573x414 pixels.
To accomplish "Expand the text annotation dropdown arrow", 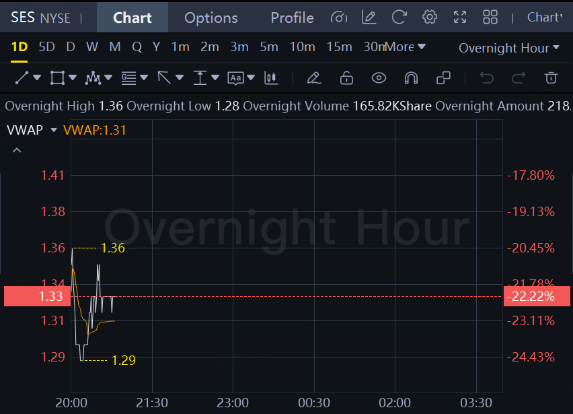I will [251, 77].
